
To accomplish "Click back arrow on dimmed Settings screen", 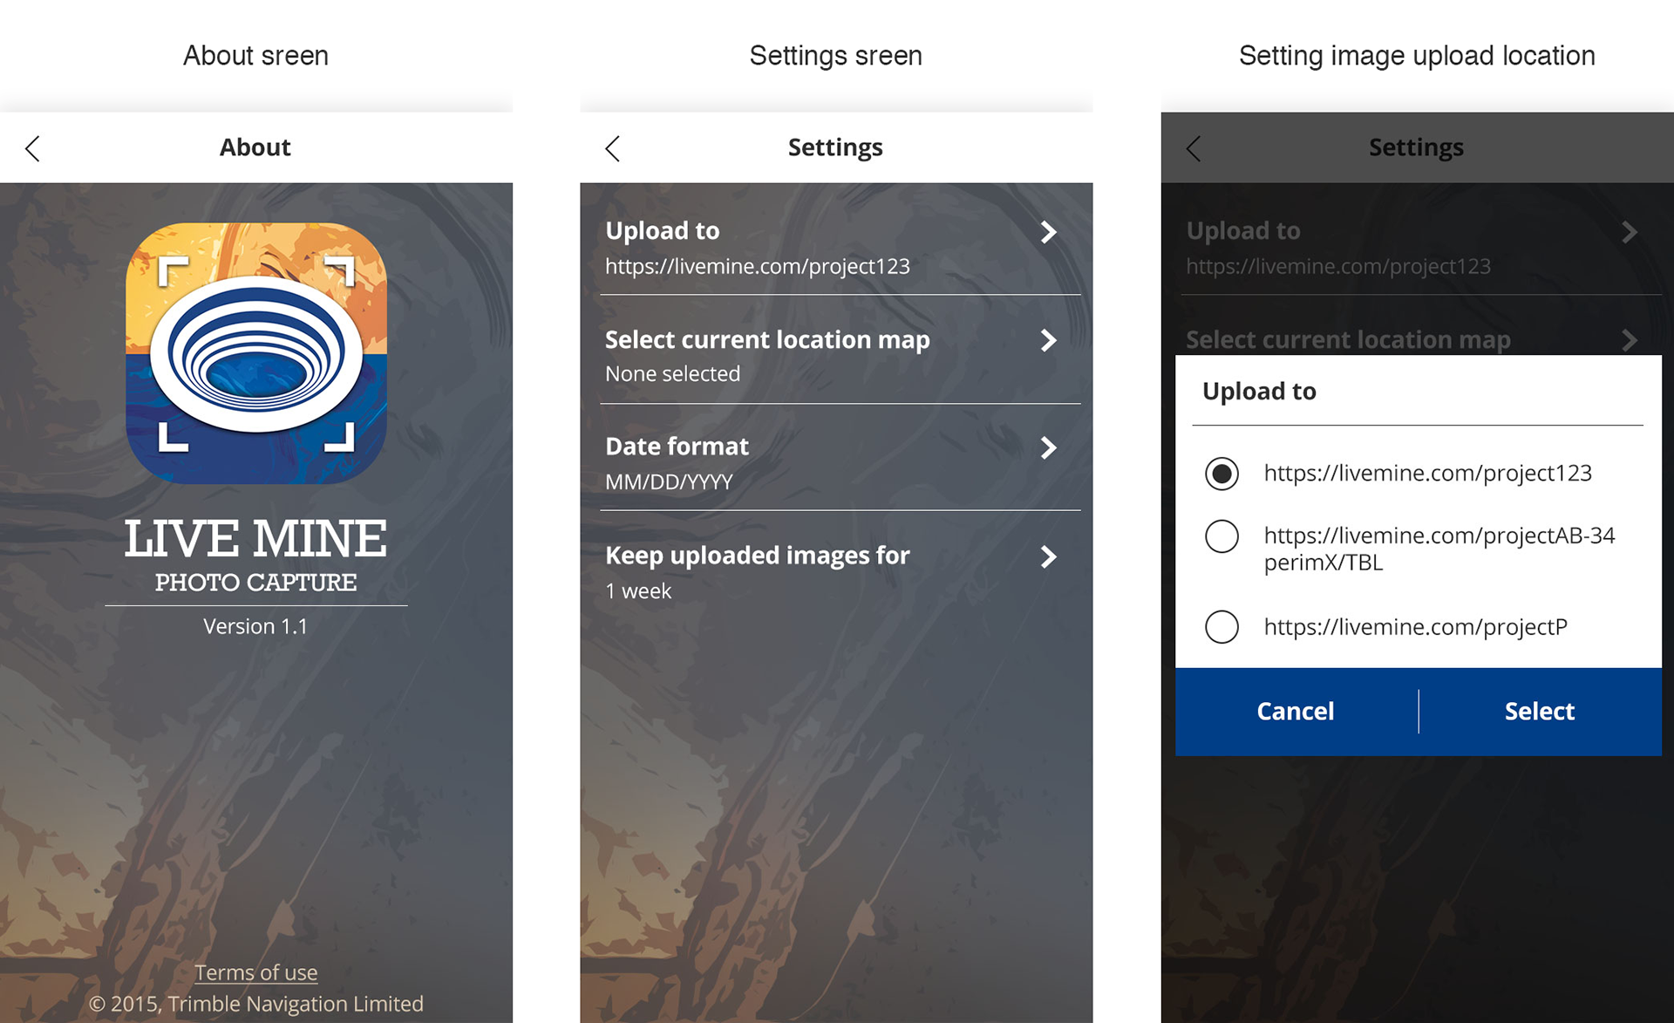I will pyautogui.click(x=1194, y=148).
